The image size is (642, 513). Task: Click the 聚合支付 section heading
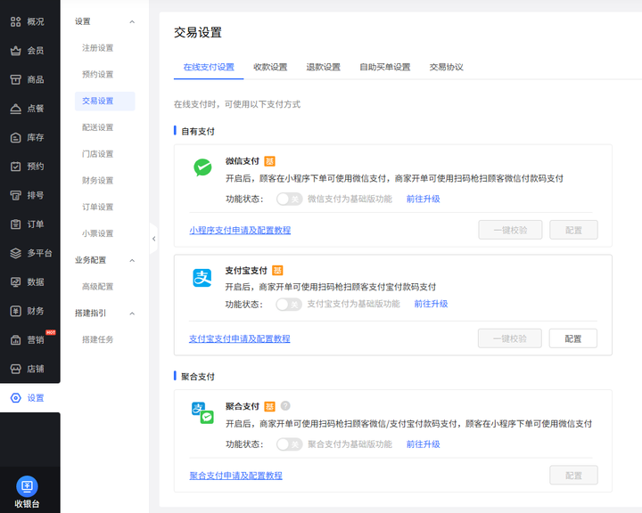(198, 377)
